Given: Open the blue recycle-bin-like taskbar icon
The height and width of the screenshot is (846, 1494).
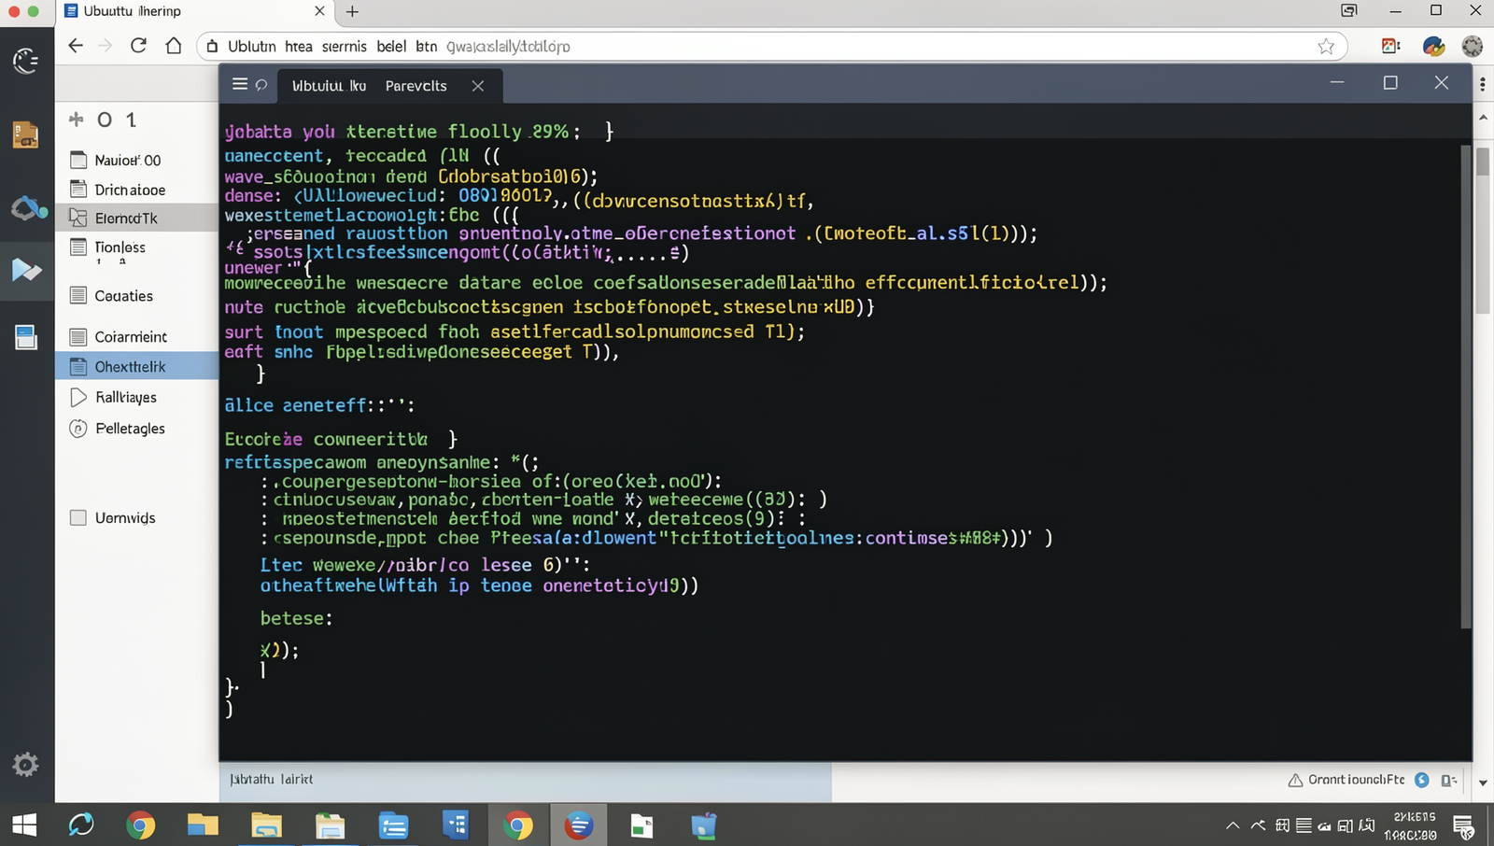Looking at the screenshot, I should [703, 825].
